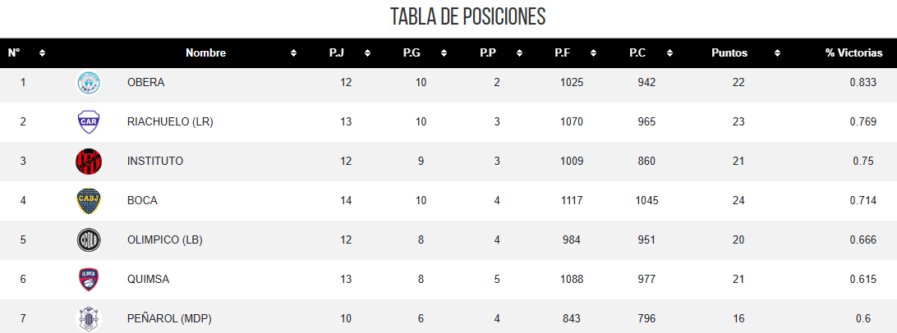Open the RIACHUELO (LR) team name
Screen dimensions: 897x333
pyautogui.click(x=170, y=122)
